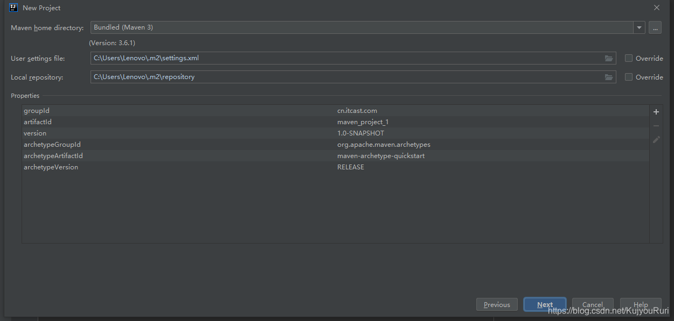674x321 pixels.
Task: Cancel the New Project dialog
Action: pos(593,304)
